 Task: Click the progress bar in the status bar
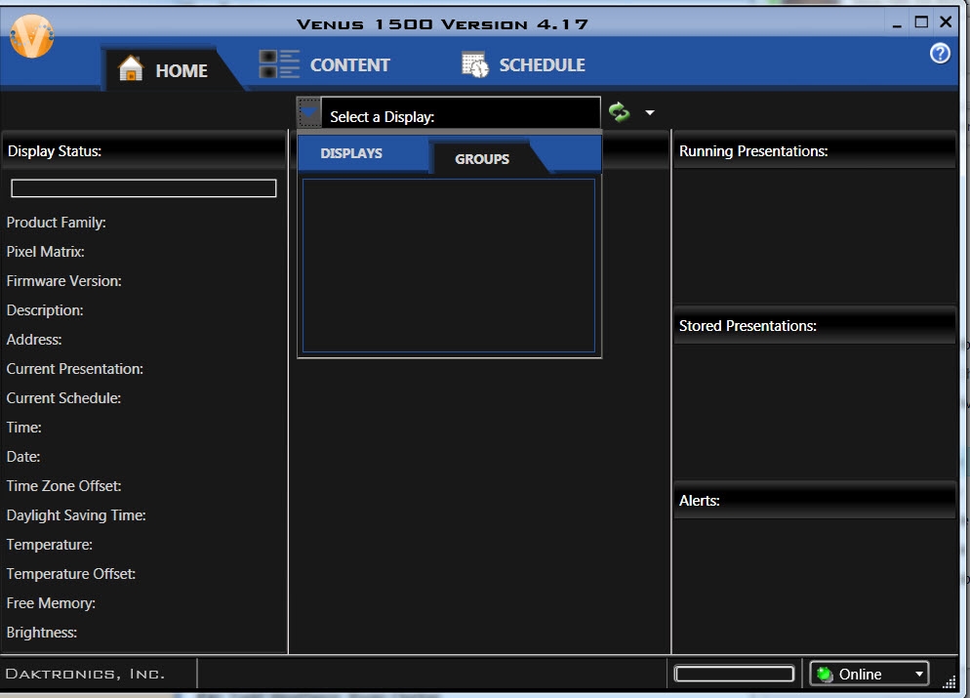click(734, 674)
